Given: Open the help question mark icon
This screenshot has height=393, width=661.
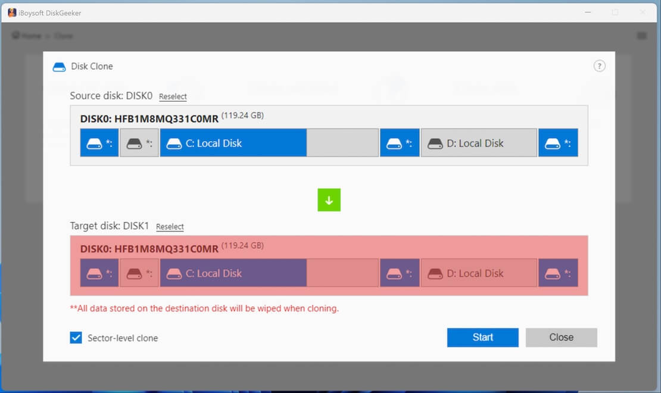Looking at the screenshot, I should 600,66.
